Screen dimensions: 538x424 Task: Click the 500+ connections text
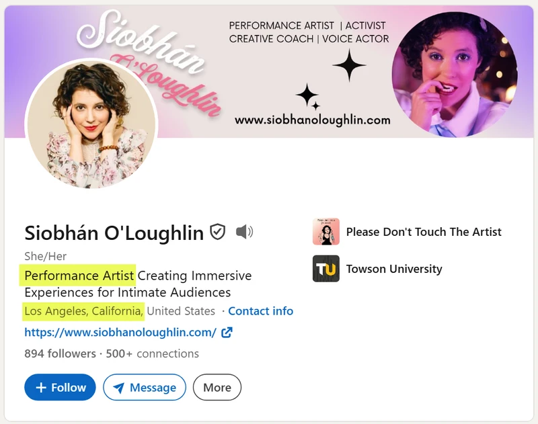[153, 353]
